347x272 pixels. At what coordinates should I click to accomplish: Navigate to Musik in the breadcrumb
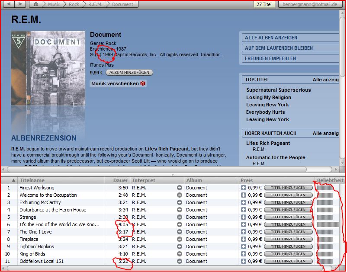54,4
